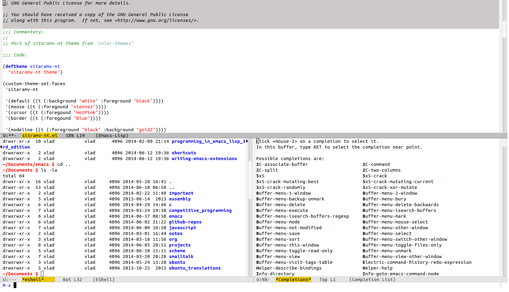Image resolution: width=509 pixels, height=292 pixels.
Task: Select the 5x5-crack completion
Action: (375, 176)
